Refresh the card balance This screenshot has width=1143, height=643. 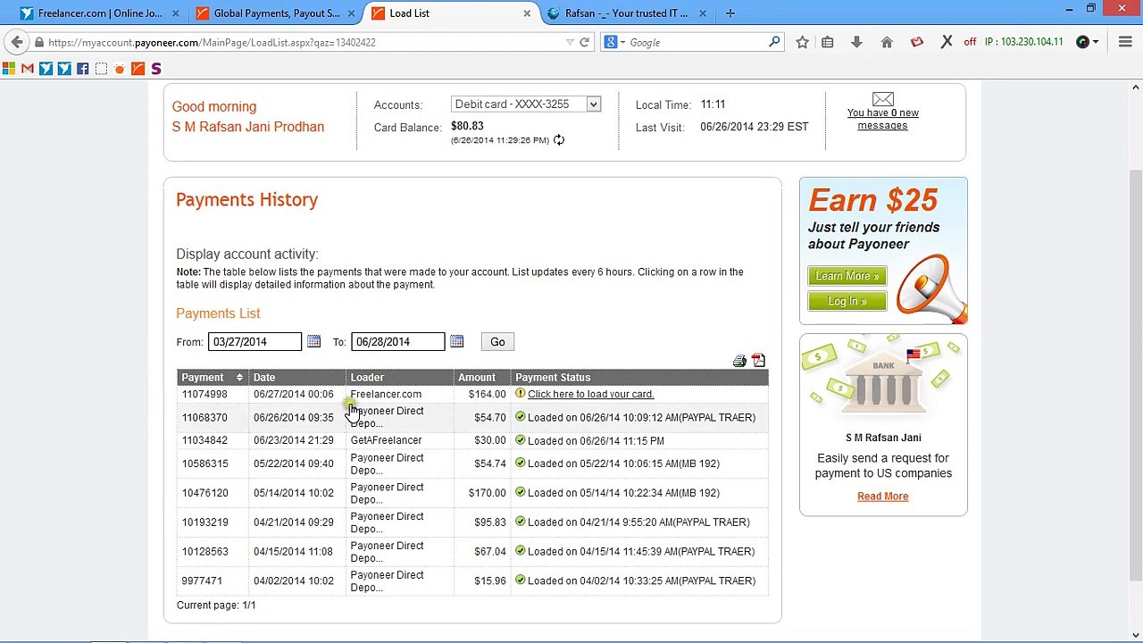click(559, 140)
